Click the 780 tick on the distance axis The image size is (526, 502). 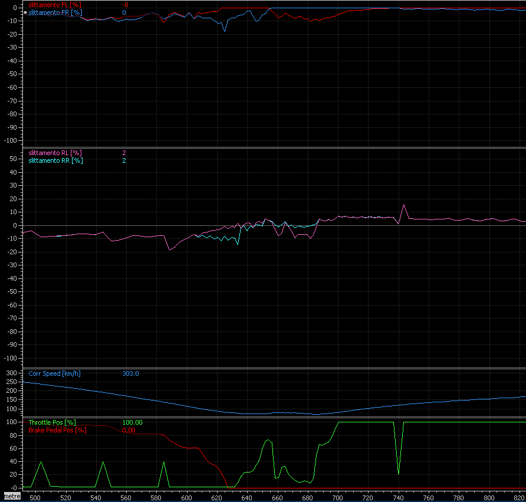pyautogui.click(x=459, y=498)
